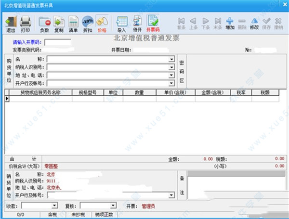Image resolution: width=289 pixels, height=219 pixels.
Task: Expand the buyer 名称 (Name) dropdown
Action: [x=171, y=60]
